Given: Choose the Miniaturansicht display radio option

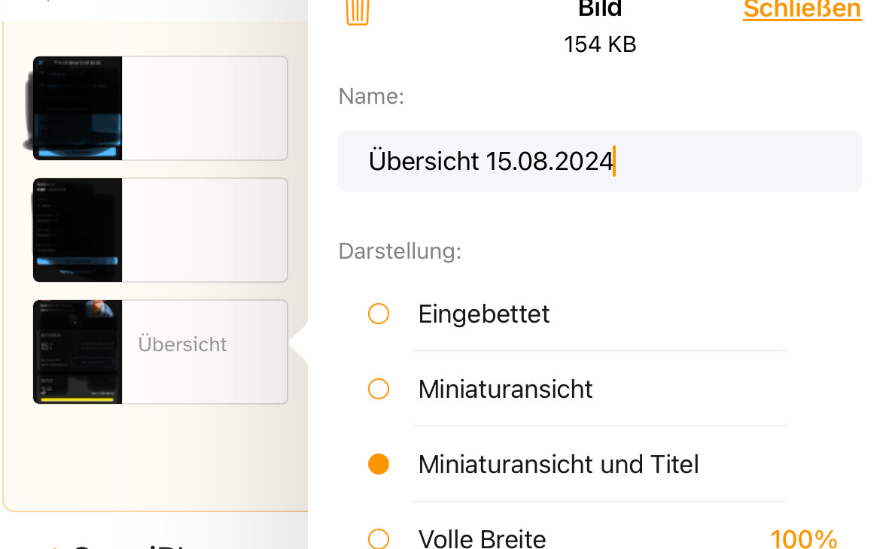Looking at the screenshot, I should tap(379, 389).
